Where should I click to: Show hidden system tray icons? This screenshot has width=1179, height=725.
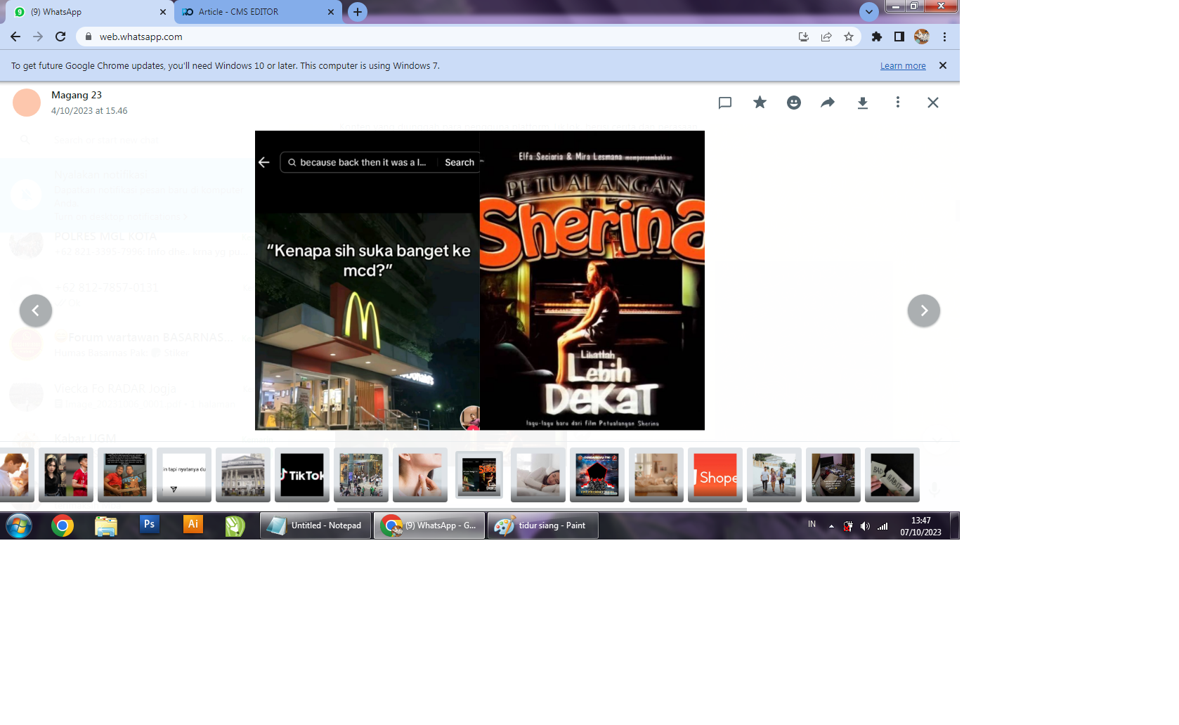[x=831, y=526]
